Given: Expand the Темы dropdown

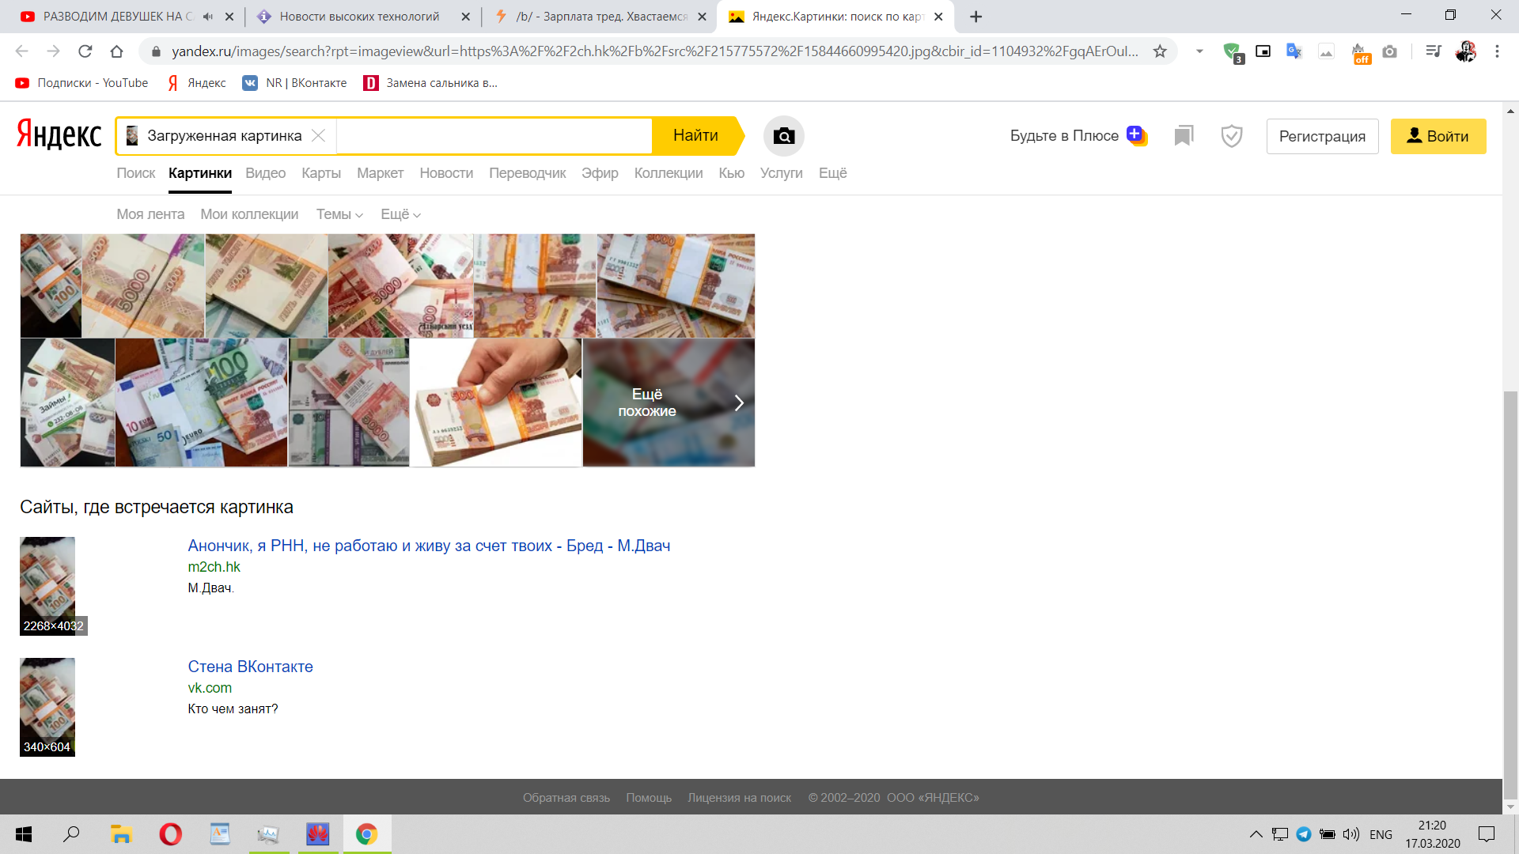Looking at the screenshot, I should tap(339, 214).
